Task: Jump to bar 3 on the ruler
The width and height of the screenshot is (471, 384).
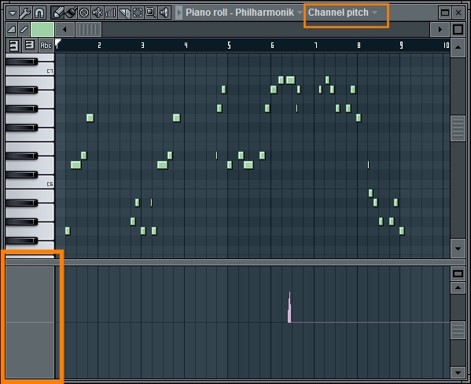Action: coord(142,46)
